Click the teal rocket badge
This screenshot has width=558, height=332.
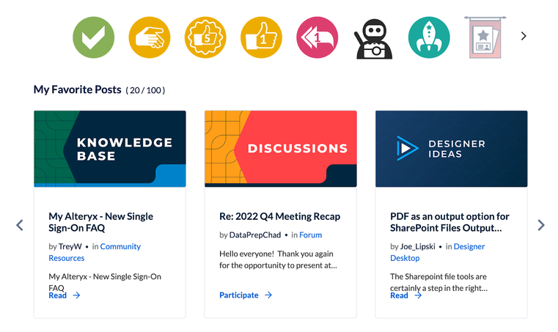point(429,37)
